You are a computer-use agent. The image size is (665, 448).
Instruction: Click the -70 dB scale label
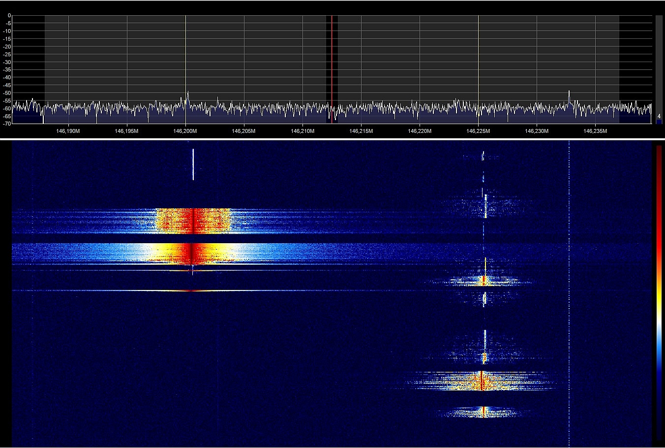7,124
